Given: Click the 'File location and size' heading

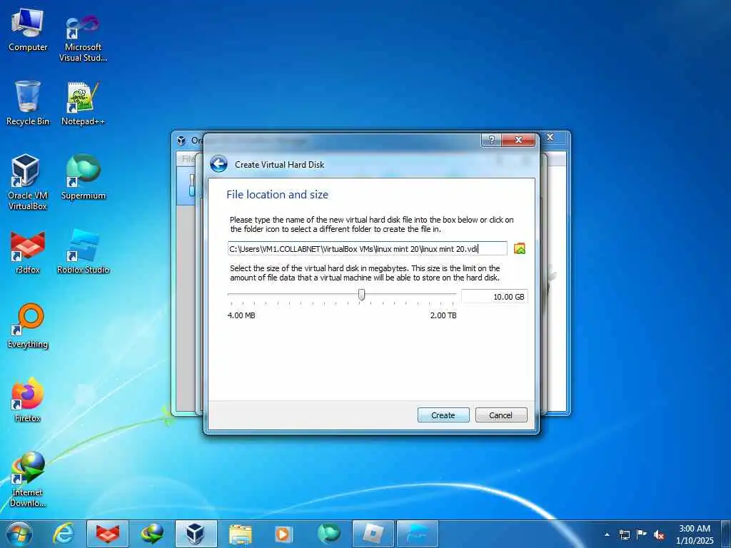Looking at the screenshot, I should 278,194.
